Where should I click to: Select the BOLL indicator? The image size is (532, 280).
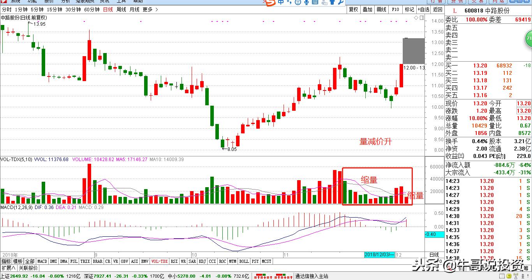[244, 261]
